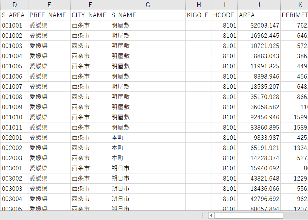Click the KIGO_E header cell
308x220 pixels.
coord(199,15)
